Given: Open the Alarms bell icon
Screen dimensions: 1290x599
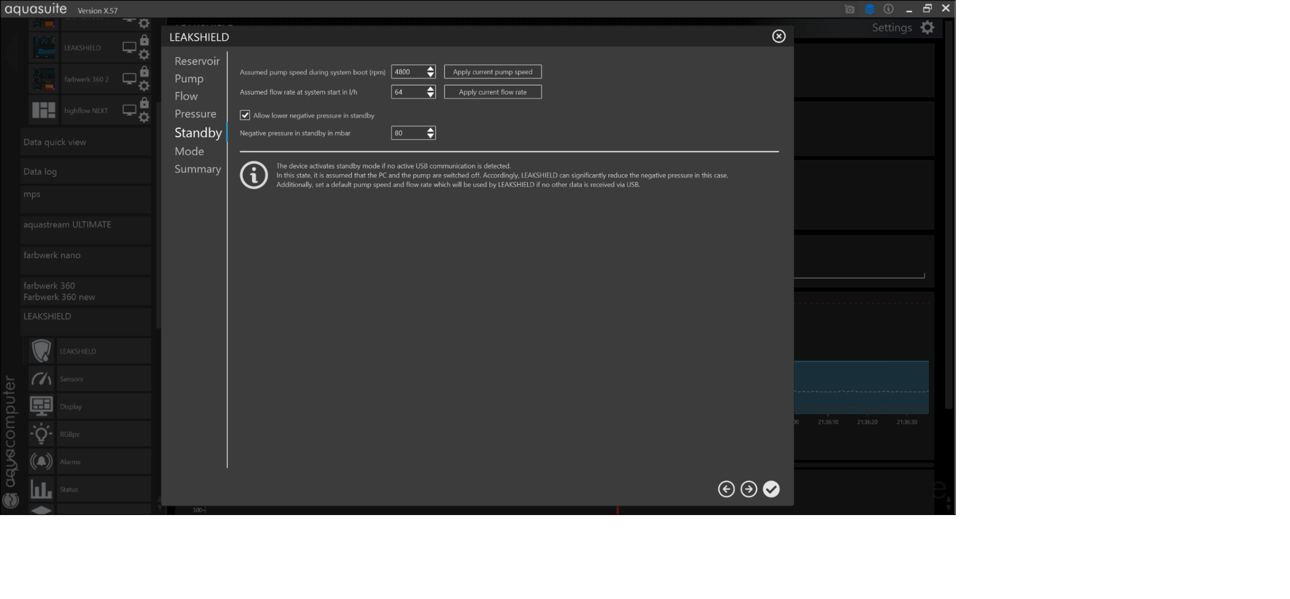Looking at the screenshot, I should [x=41, y=461].
